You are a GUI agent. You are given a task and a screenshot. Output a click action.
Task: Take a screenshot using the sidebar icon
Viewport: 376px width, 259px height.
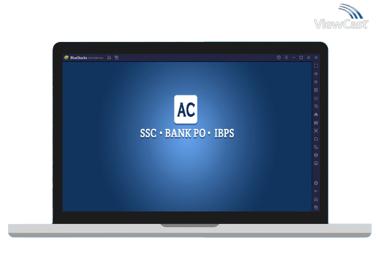point(316,131)
